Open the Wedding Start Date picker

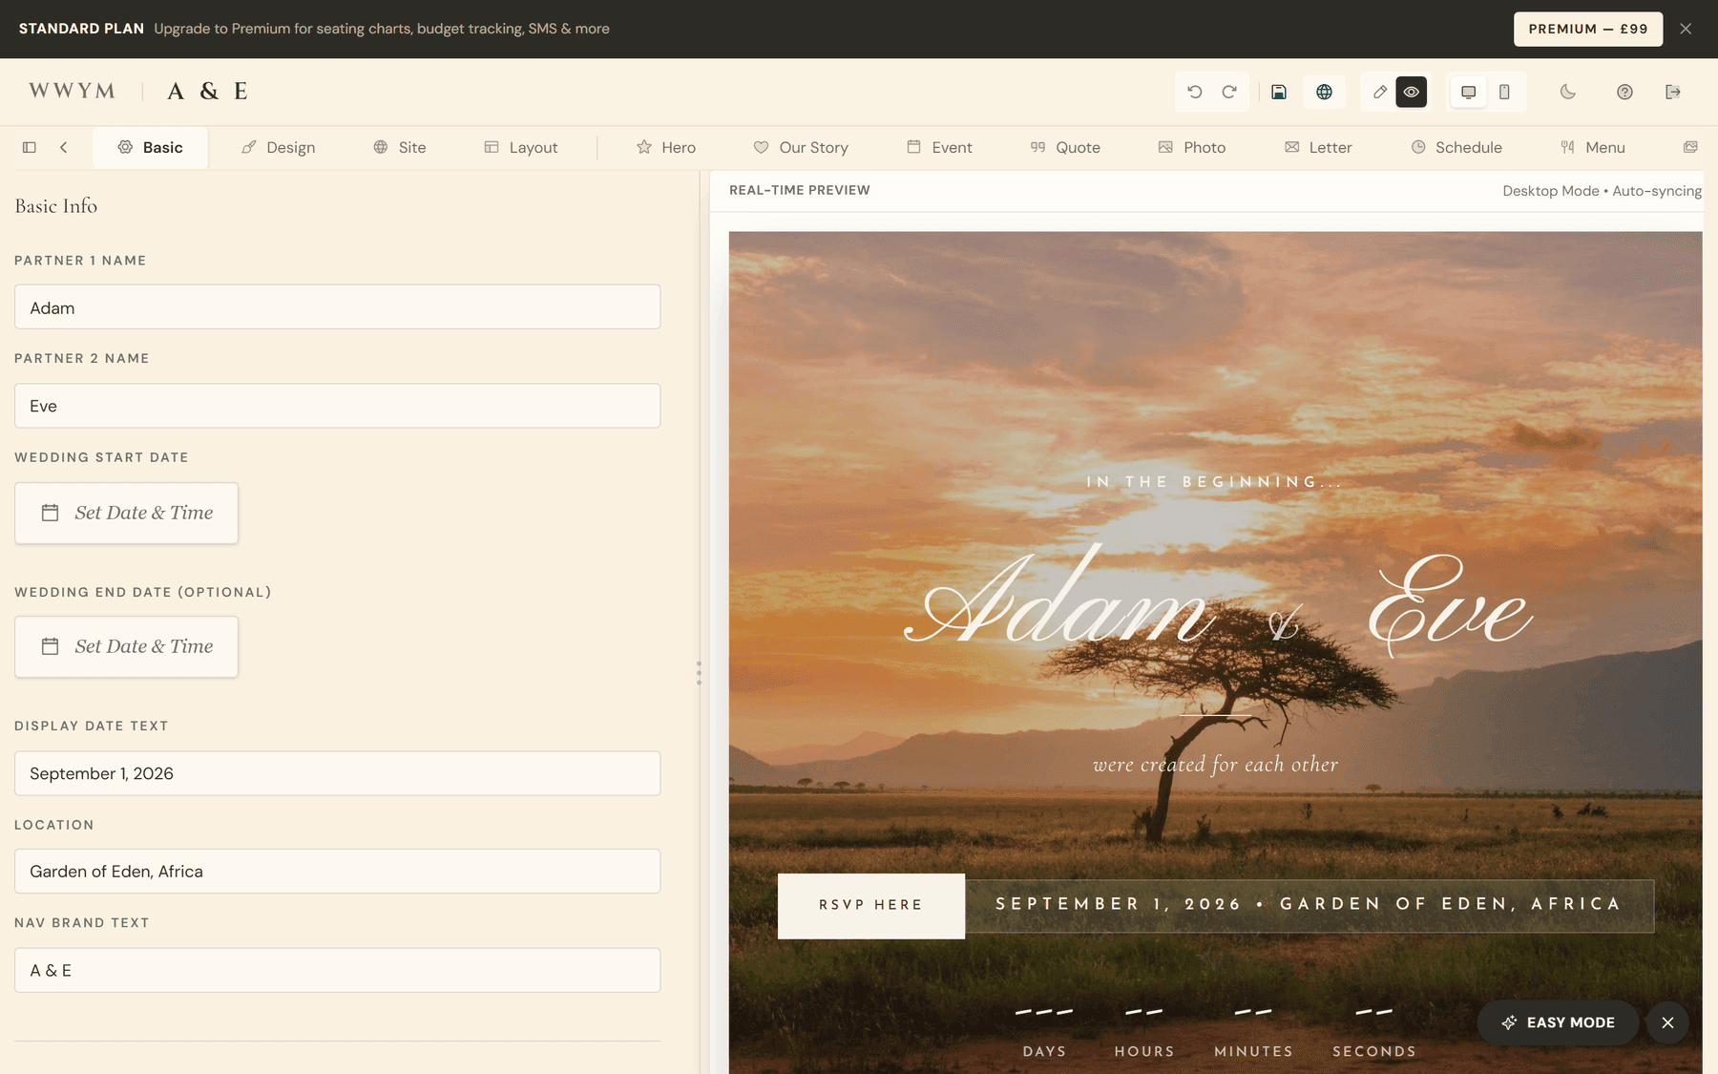126,513
